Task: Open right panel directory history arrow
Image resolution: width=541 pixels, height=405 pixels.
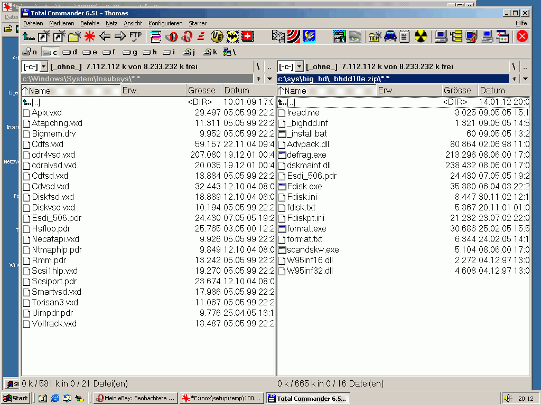Action: (x=526, y=79)
